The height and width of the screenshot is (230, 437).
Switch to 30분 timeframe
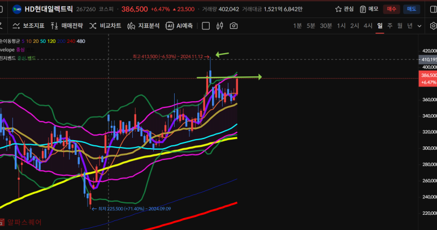click(x=326, y=26)
